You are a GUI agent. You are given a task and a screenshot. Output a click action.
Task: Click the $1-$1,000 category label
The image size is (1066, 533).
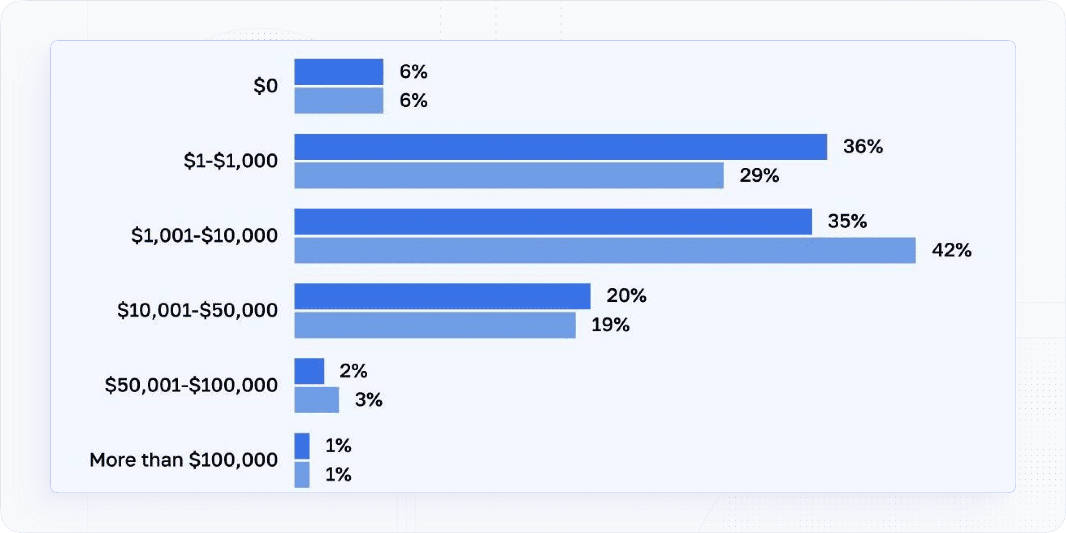[x=230, y=160]
